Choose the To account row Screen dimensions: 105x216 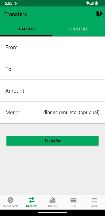(x=52, y=69)
